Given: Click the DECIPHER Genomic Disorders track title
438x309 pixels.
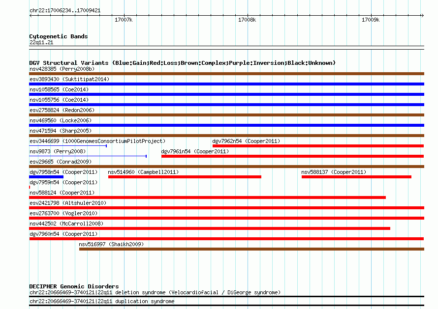Looking at the screenshot, I should point(74,286).
